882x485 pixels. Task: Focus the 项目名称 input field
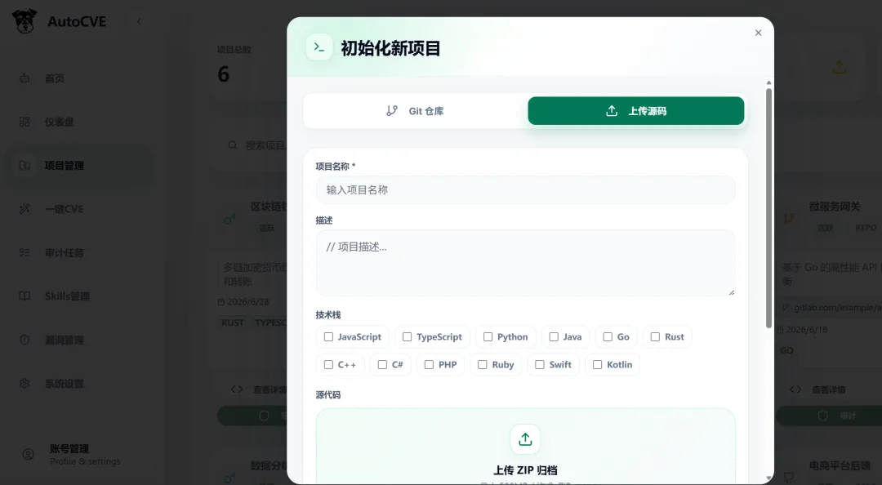[x=525, y=190]
